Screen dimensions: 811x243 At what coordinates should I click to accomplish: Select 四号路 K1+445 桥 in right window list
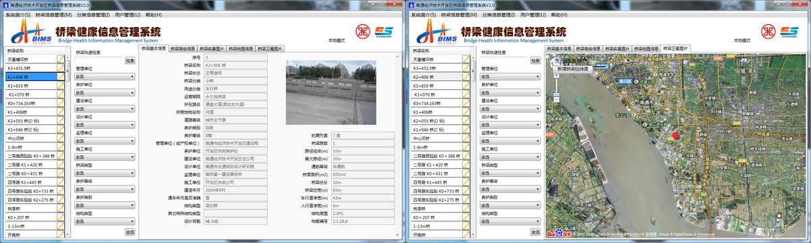pos(436,182)
